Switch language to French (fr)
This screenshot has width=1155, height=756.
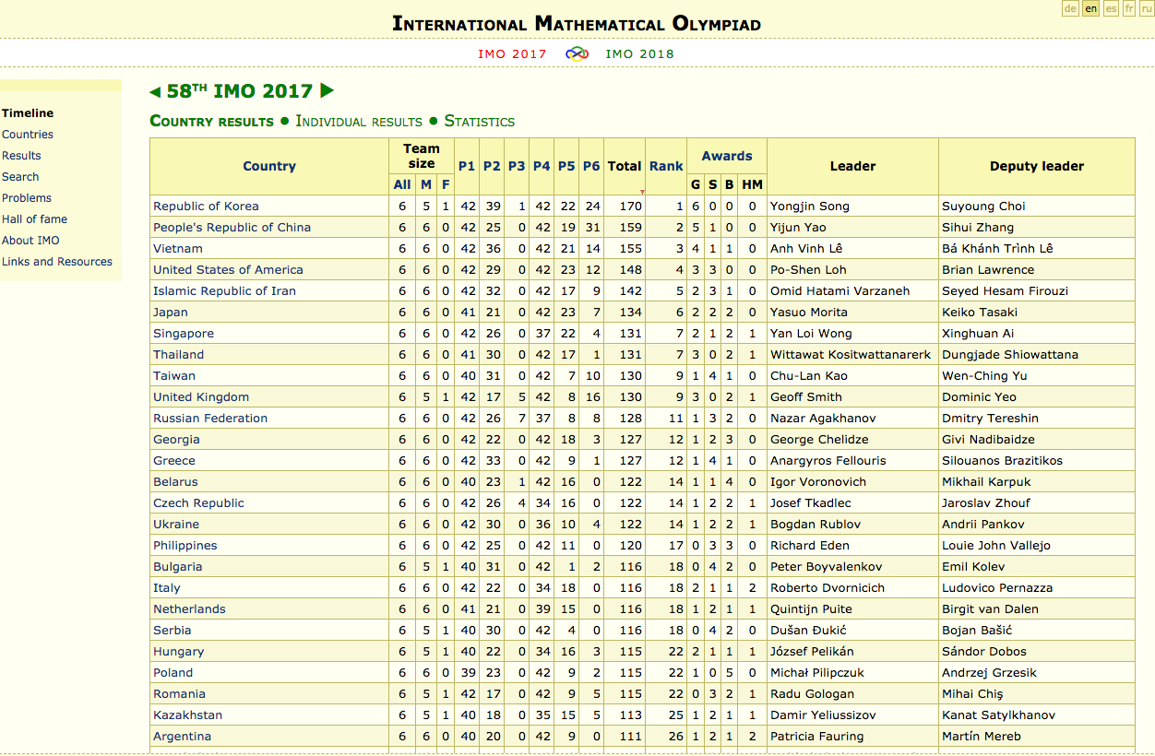(1129, 8)
